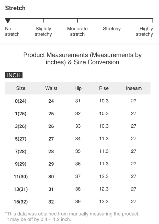Viewport: 159px width, 224px height.
Task: Click the 'Moderate stretch' scale label
Action: click(77, 31)
